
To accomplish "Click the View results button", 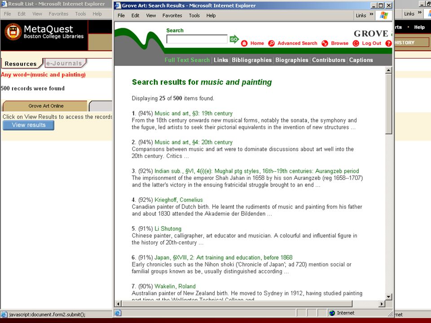I will click(29, 125).
